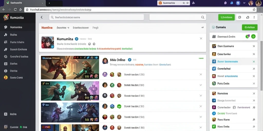
Task: Bookmark this page with the star icon
Action: pyautogui.click(x=254, y=9)
